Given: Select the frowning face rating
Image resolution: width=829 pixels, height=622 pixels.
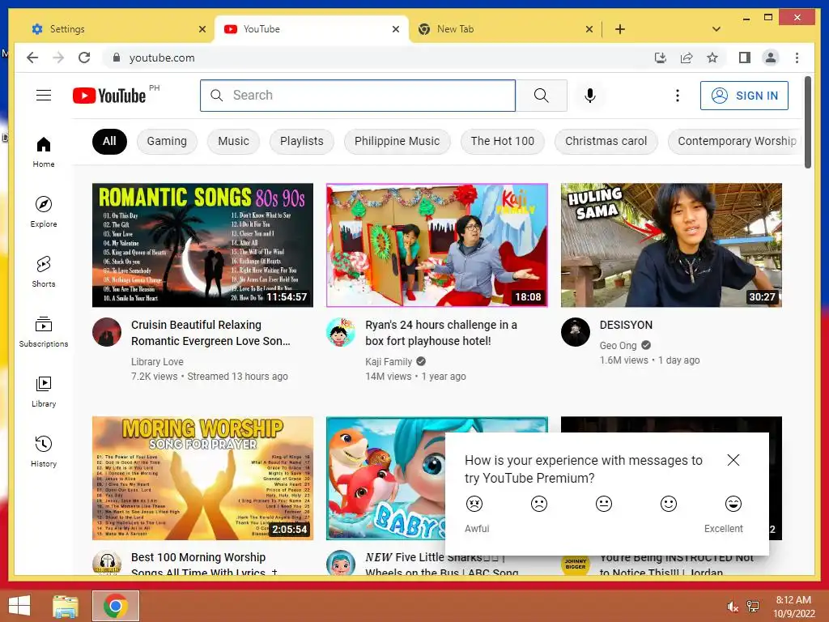Looking at the screenshot, I should click(538, 504).
